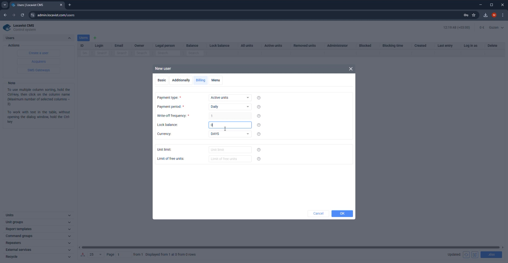Screen dimensions: 508x263
Task: Open the Currency dropdown showing DAYS
Action: point(230,134)
